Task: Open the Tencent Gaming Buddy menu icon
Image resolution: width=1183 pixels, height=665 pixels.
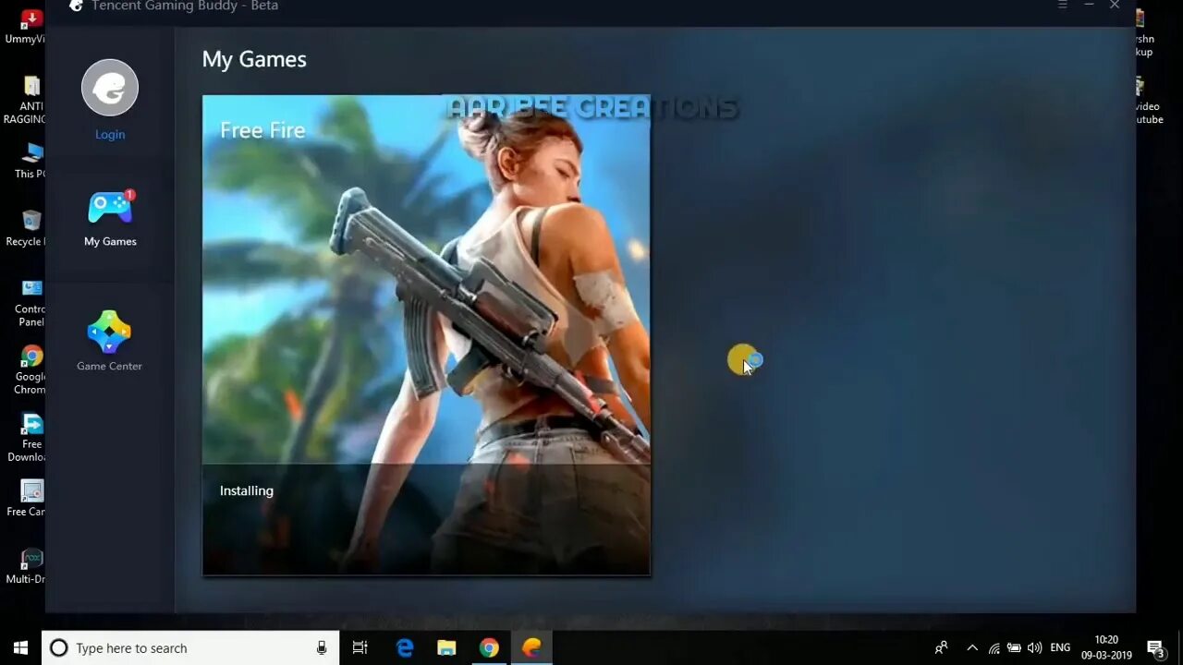Action: [x=1063, y=6]
